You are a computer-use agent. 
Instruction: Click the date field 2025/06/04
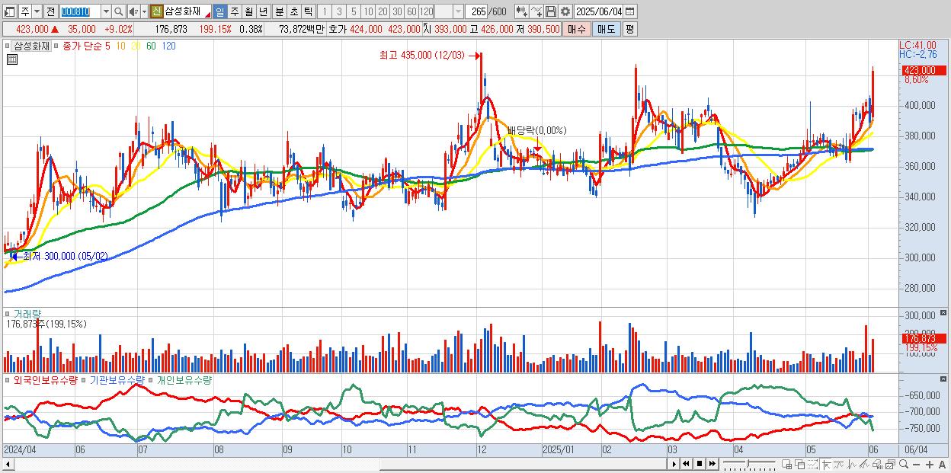(x=599, y=11)
